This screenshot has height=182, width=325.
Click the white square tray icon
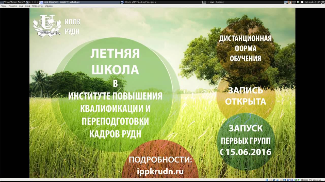tap(302, 2)
